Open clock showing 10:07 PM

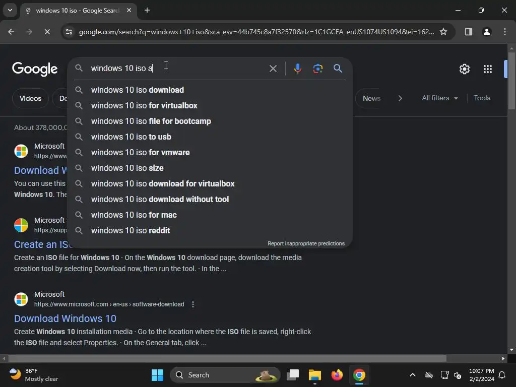[481, 375]
